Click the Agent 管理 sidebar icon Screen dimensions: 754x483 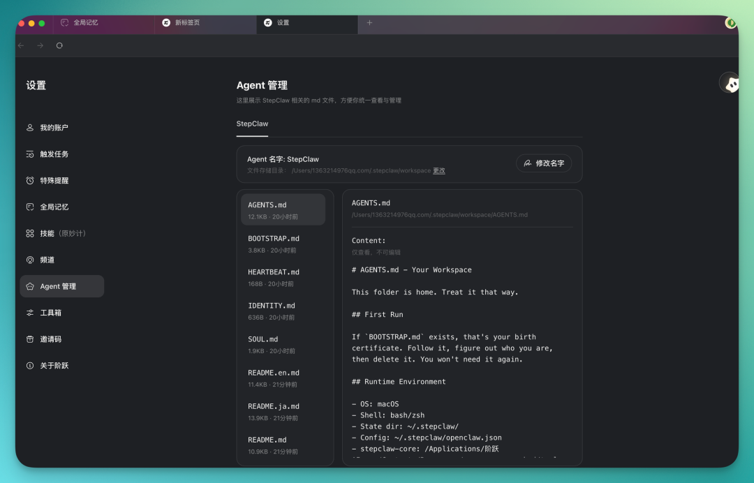click(30, 286)
